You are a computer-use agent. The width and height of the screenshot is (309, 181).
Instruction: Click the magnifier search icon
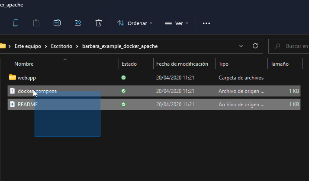(277, 46)
